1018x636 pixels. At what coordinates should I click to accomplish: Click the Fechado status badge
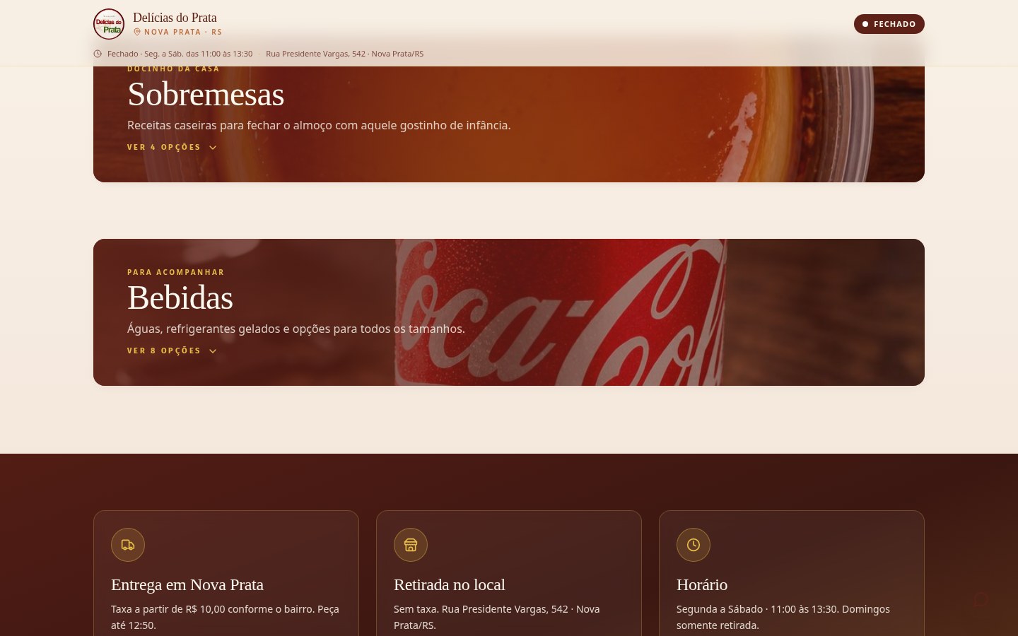[x=889, y=24]
